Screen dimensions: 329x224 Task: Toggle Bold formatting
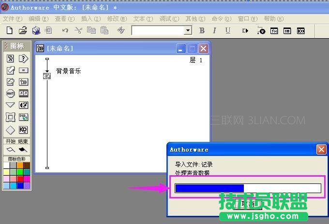(x=202, y=31)
